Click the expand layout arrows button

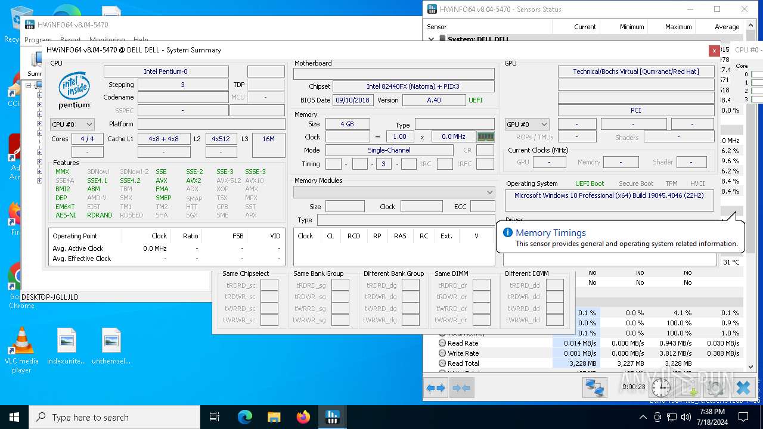[x=436, y=388]
